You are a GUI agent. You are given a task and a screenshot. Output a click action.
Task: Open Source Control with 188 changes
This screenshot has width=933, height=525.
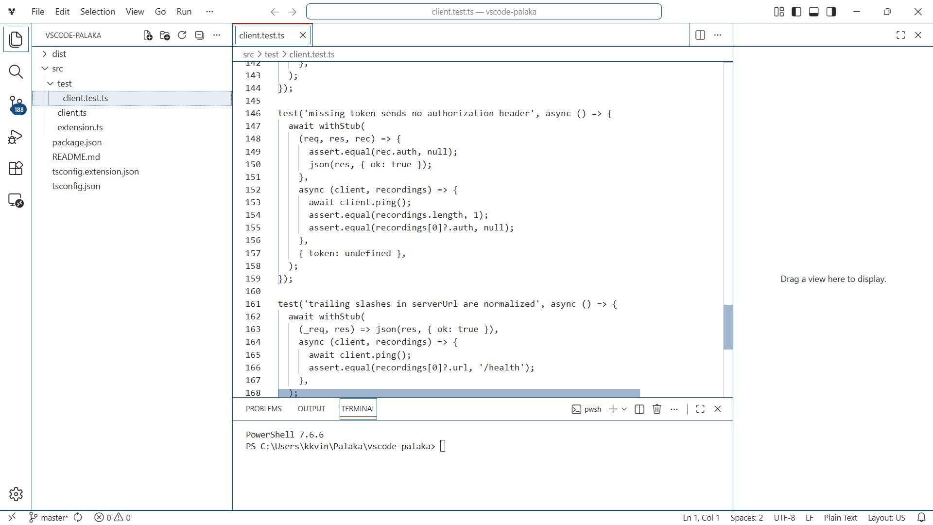[x=16, y=105]
